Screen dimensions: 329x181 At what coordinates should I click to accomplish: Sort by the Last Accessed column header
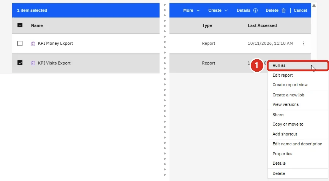[262, 25]
